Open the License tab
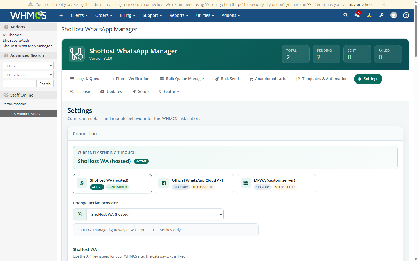This screenshot has width=418, height=261. [x=80, y=92]
